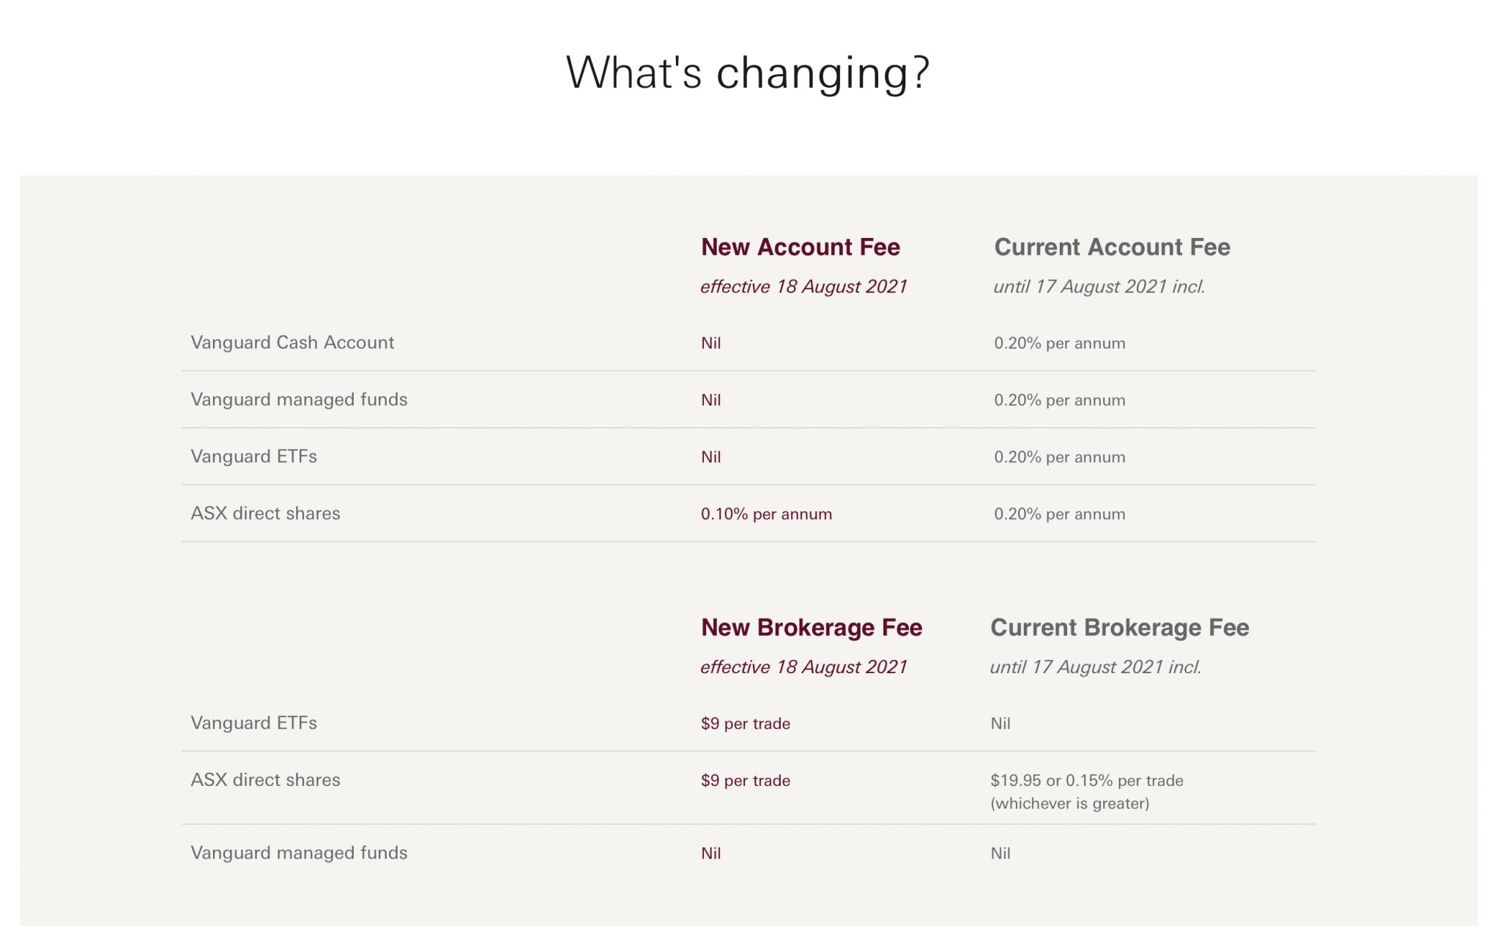Image resolution: width=1500 pixels, height=942 pixels.
Task: Select Vanguard ETFs in the account fee table
Action: (253, 456)
